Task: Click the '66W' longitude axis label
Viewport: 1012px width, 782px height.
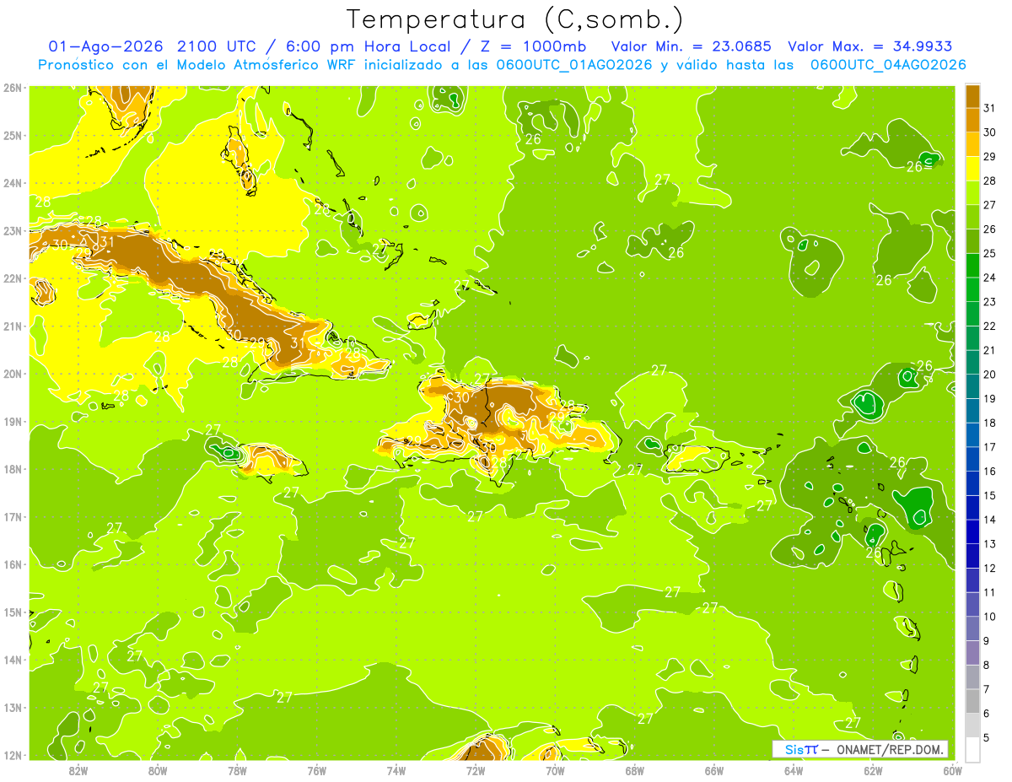Action: pyautogui.click(x=714, y=770)
